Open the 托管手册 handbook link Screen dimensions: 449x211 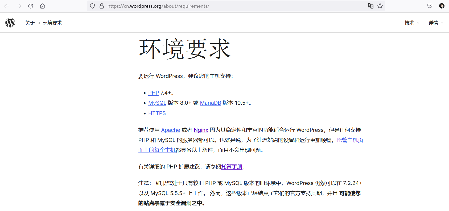pos(232,167)
